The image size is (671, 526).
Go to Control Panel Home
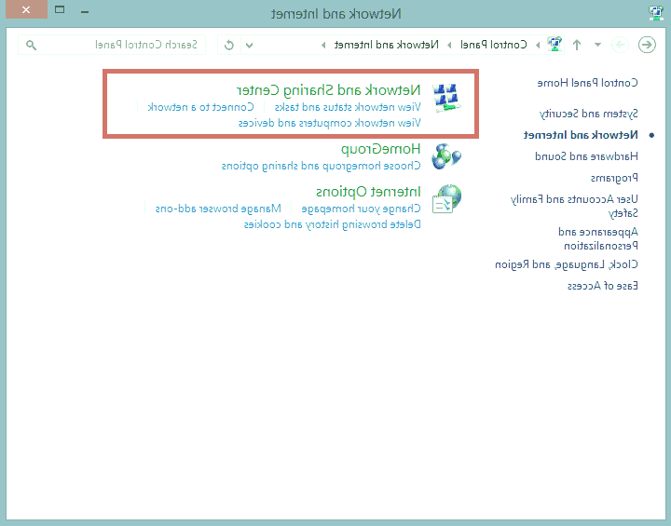click(587, 83)
